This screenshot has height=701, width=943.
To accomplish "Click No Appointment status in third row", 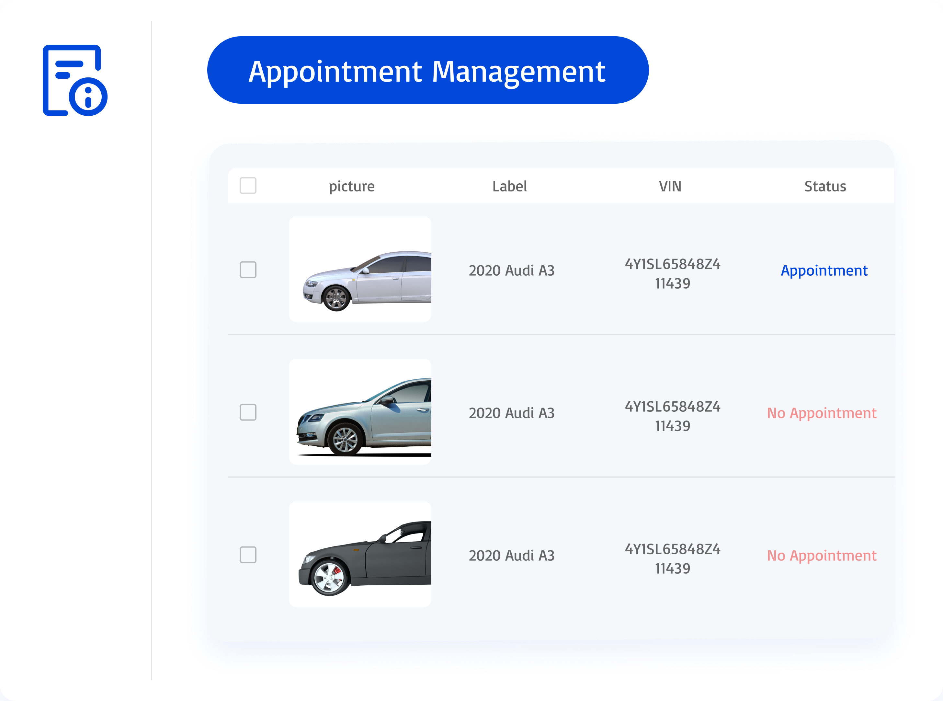I will click(822, 556).
